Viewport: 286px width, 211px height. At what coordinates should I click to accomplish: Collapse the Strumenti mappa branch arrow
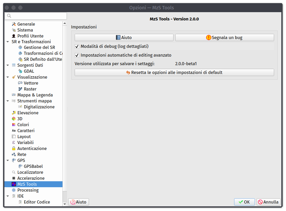tap(8, 101)
